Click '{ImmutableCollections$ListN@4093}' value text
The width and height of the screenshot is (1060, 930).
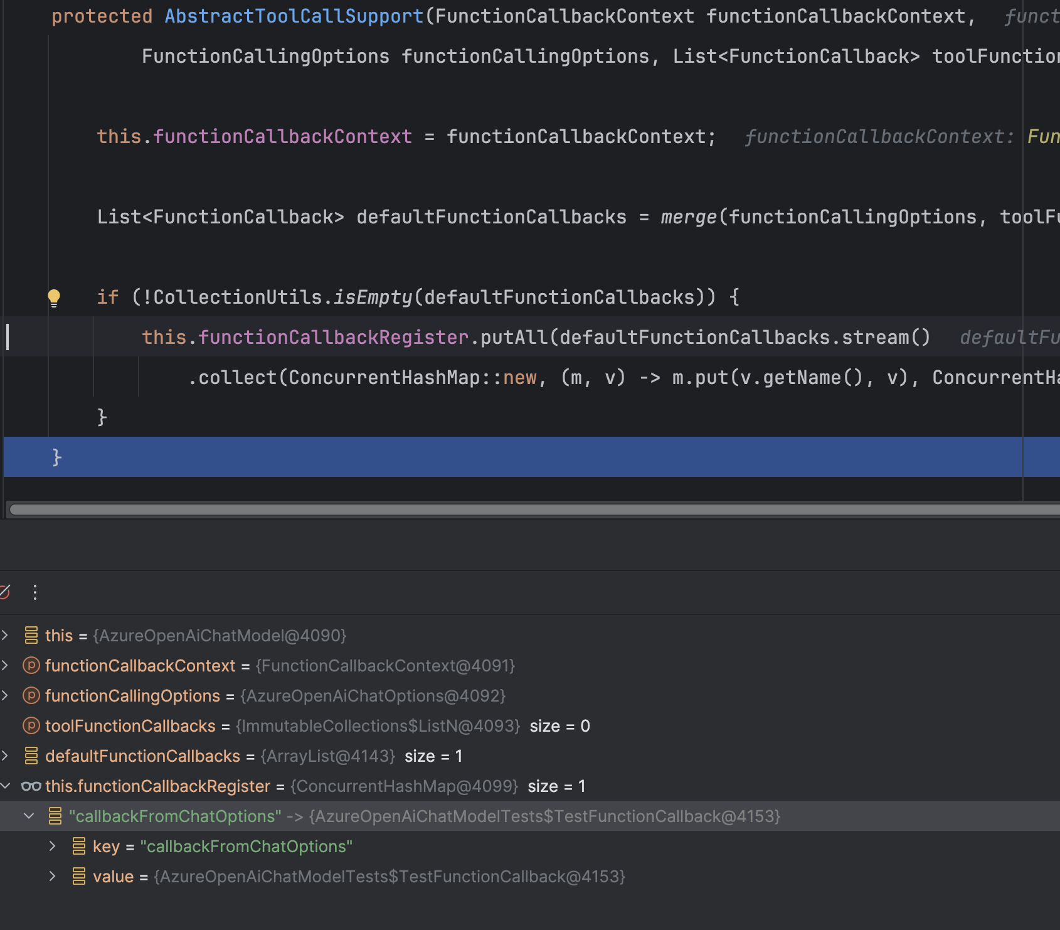tap(378, 725)
